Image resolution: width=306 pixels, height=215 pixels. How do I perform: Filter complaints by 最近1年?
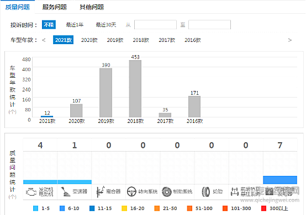click(75, 25)
